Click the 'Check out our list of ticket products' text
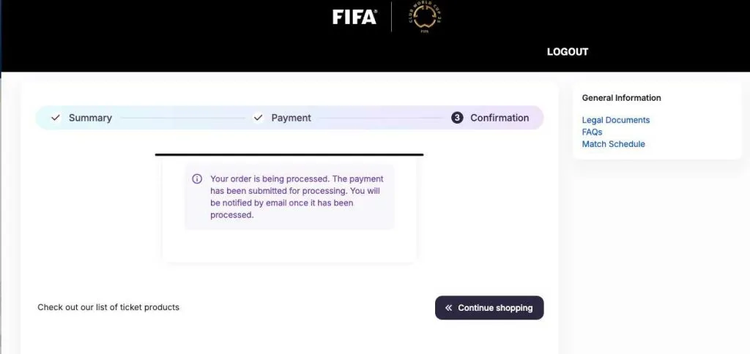Screen dimensions: 750x354 pyautogui.click(x=108, y=307)
